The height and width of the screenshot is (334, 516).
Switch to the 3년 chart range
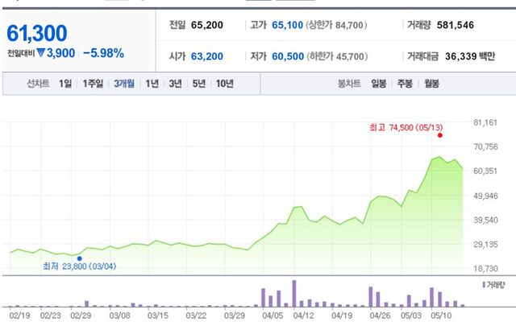click(x=175, y=84)
